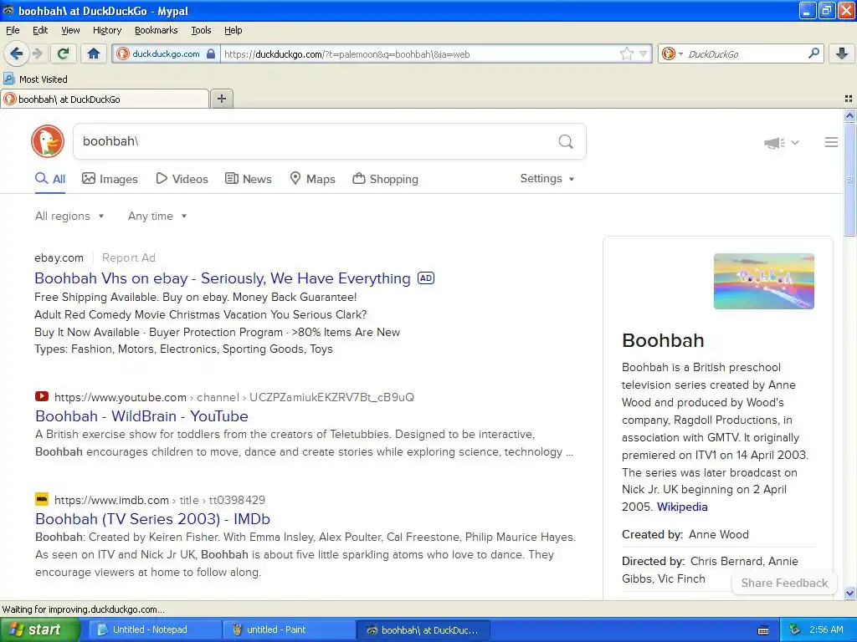Screen dimensions: 857x642
Task: Switch to untitled - Paint in taskbar
Action: (x=288, y=629)
